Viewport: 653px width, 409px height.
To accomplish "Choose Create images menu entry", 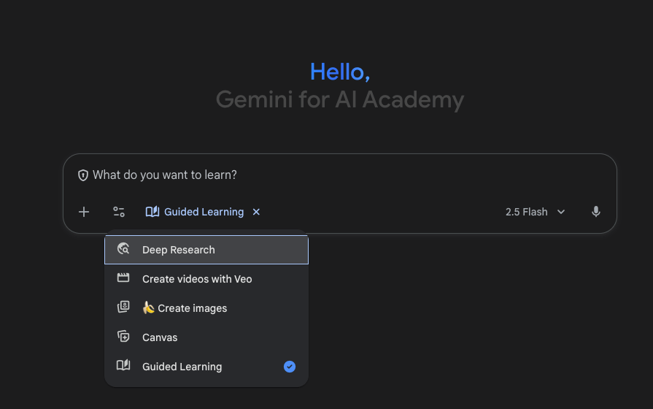I will 206,308.
